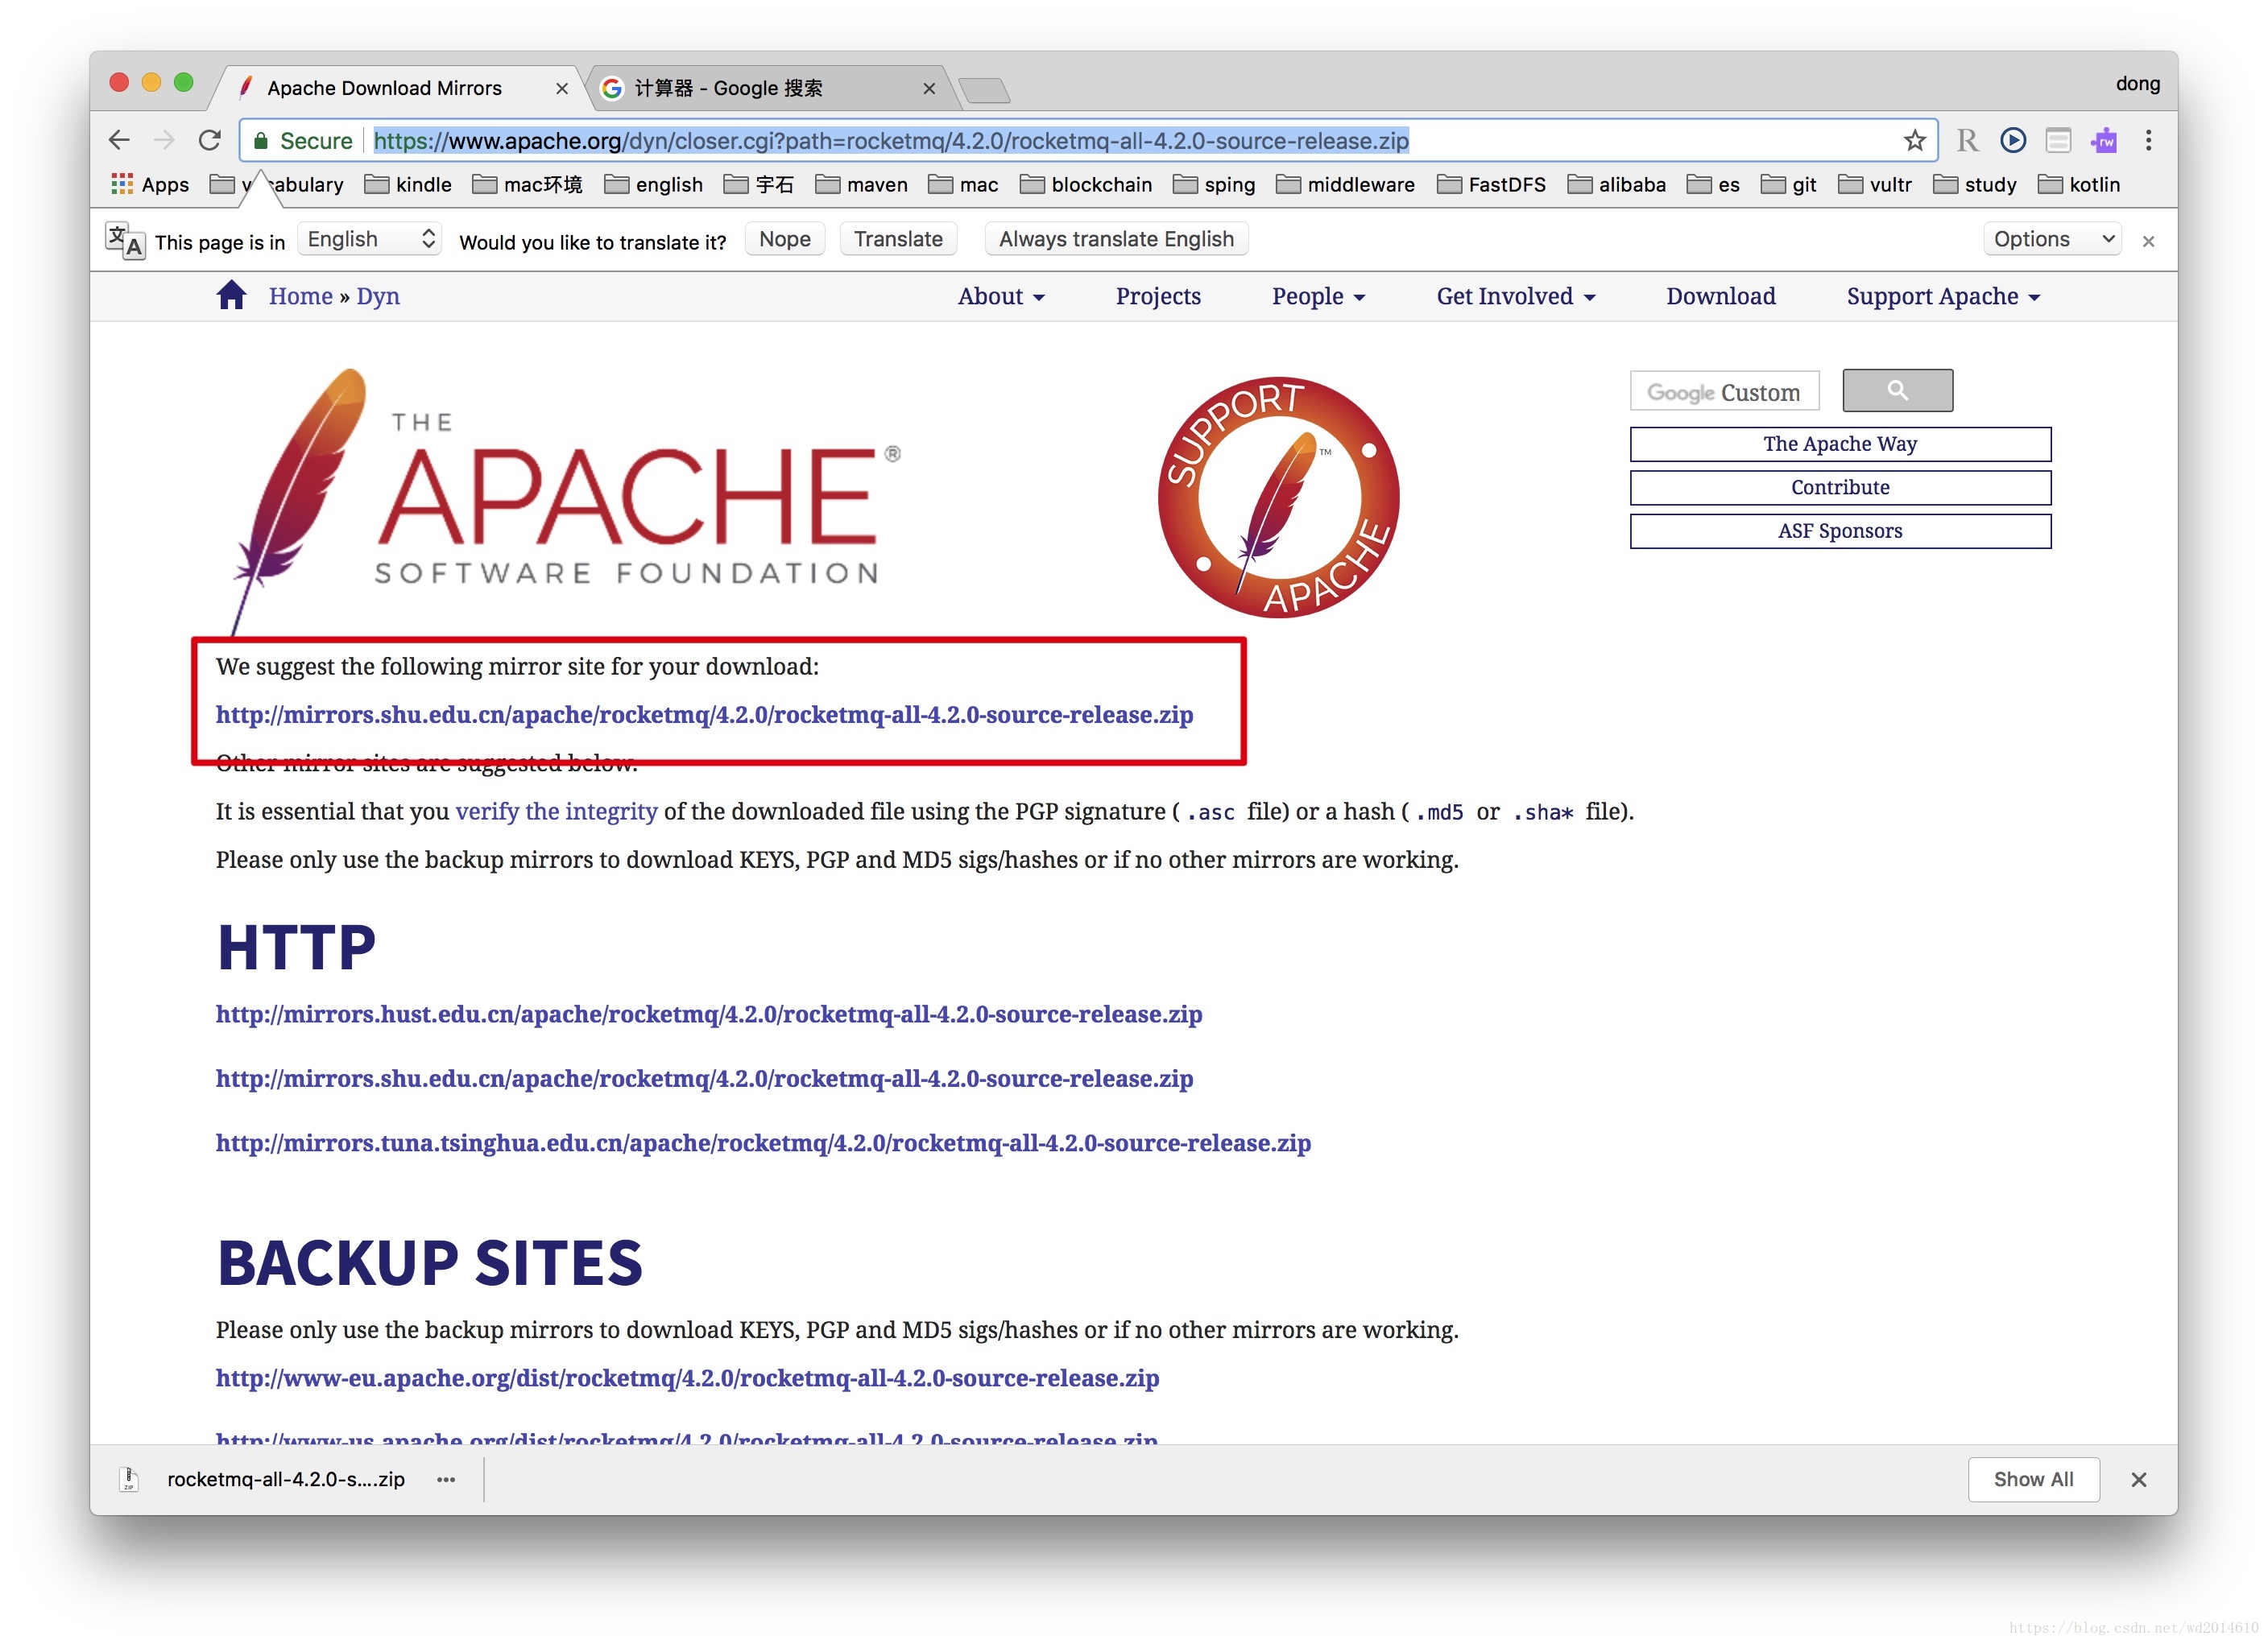2268x1644 pixels.
Task: Open the maven bookmarks folder
Action: click(861, 185)
